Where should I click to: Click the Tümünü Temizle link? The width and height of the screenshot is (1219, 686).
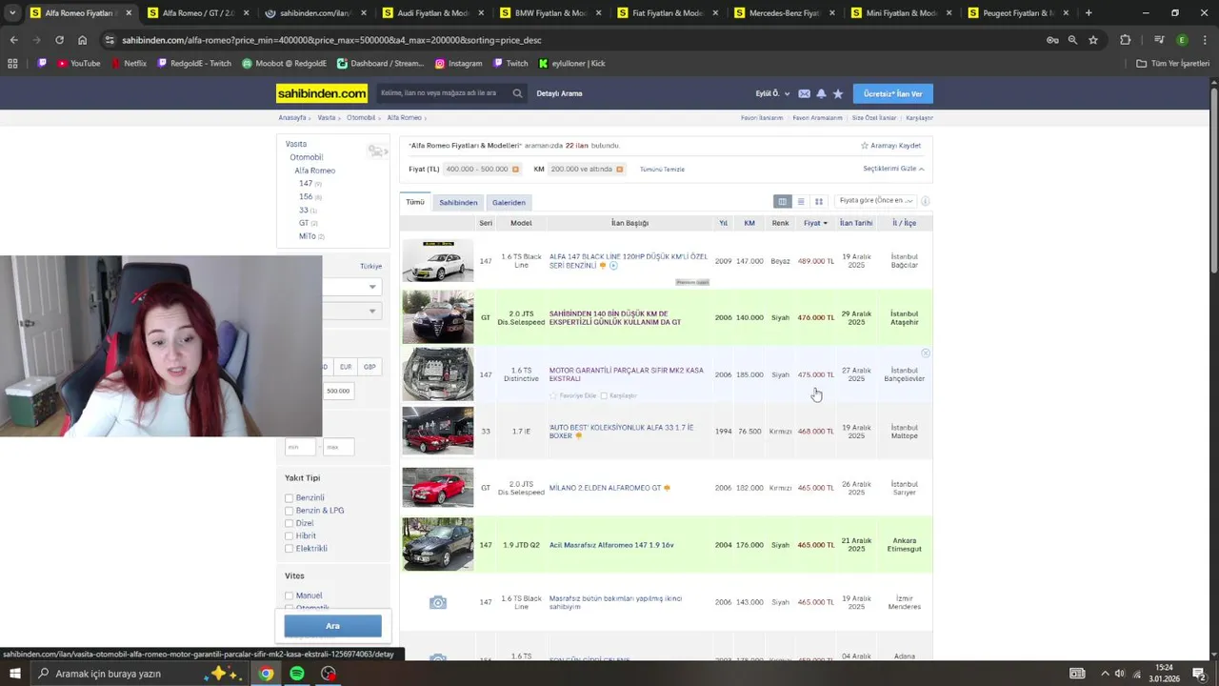(662, 169)
